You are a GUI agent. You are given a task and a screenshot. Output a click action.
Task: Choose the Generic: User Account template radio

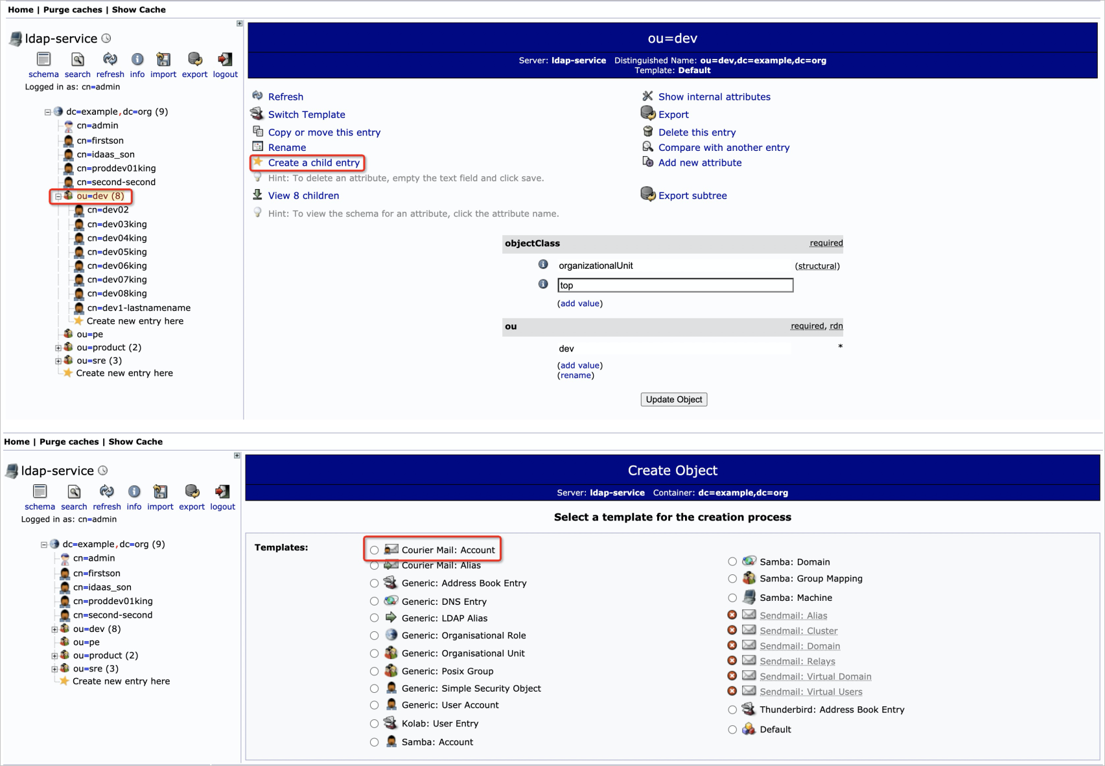374,705
